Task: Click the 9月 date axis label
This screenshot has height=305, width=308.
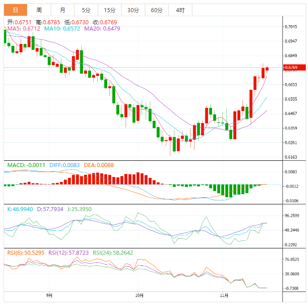Action: point(49,296)
